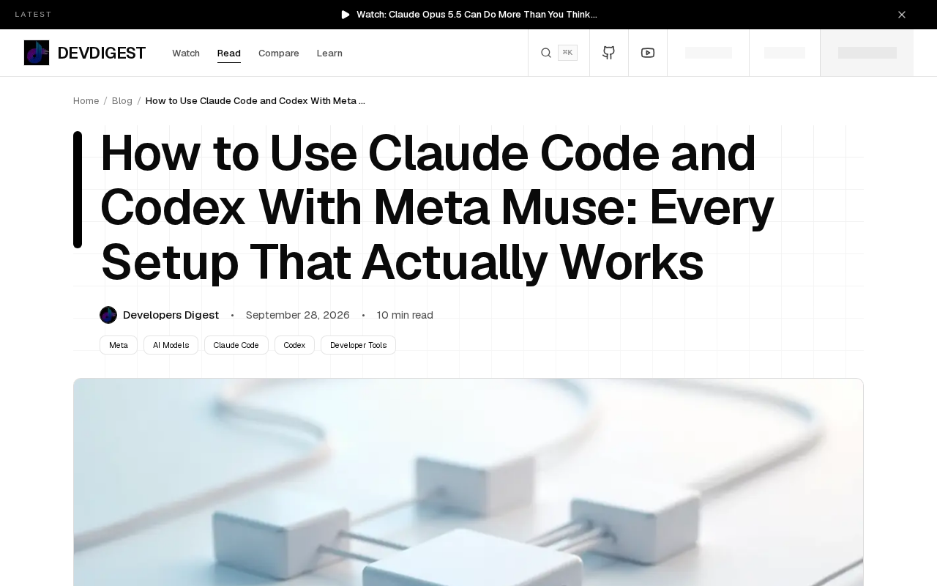The image size is (937, 586).
Task: Click the DevDigest logo icon
Action: click(x=37, y=53)
